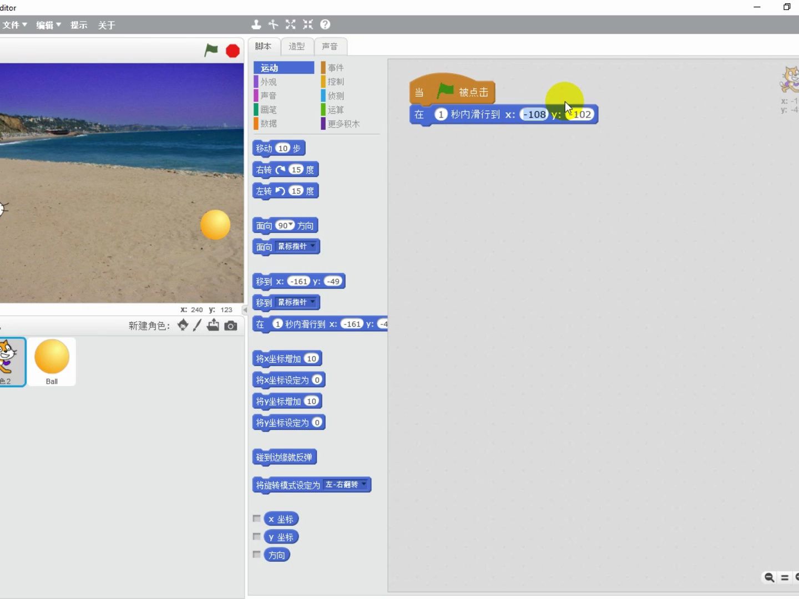The width and height of the screenshot is (799, 599).
Task: Choose a new sprite from the library
Action: click(x=183, y=326)
